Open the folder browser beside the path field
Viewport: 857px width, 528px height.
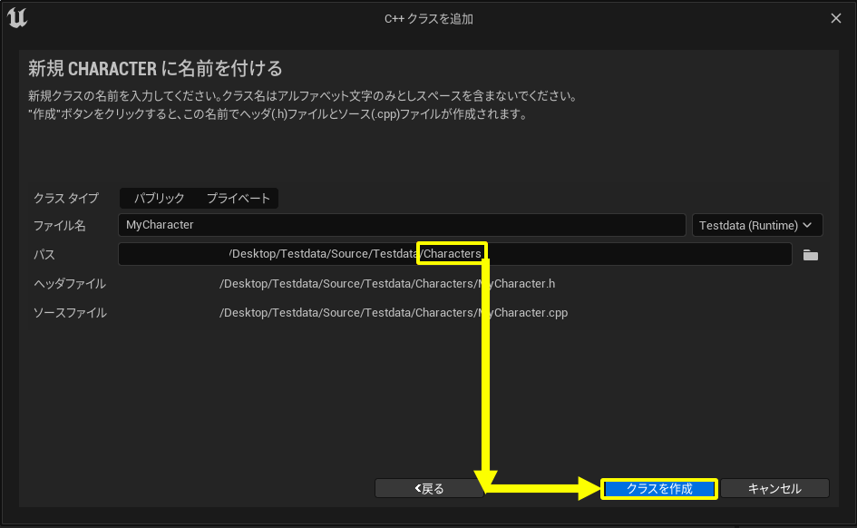[810, 254]
